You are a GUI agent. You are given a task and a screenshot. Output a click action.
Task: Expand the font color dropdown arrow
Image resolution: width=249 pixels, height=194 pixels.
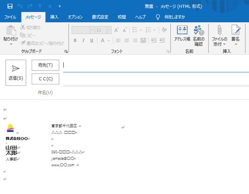[x=109, y=41]
